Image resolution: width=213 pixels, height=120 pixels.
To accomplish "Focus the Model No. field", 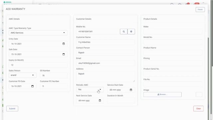I will tap(173, 42).
